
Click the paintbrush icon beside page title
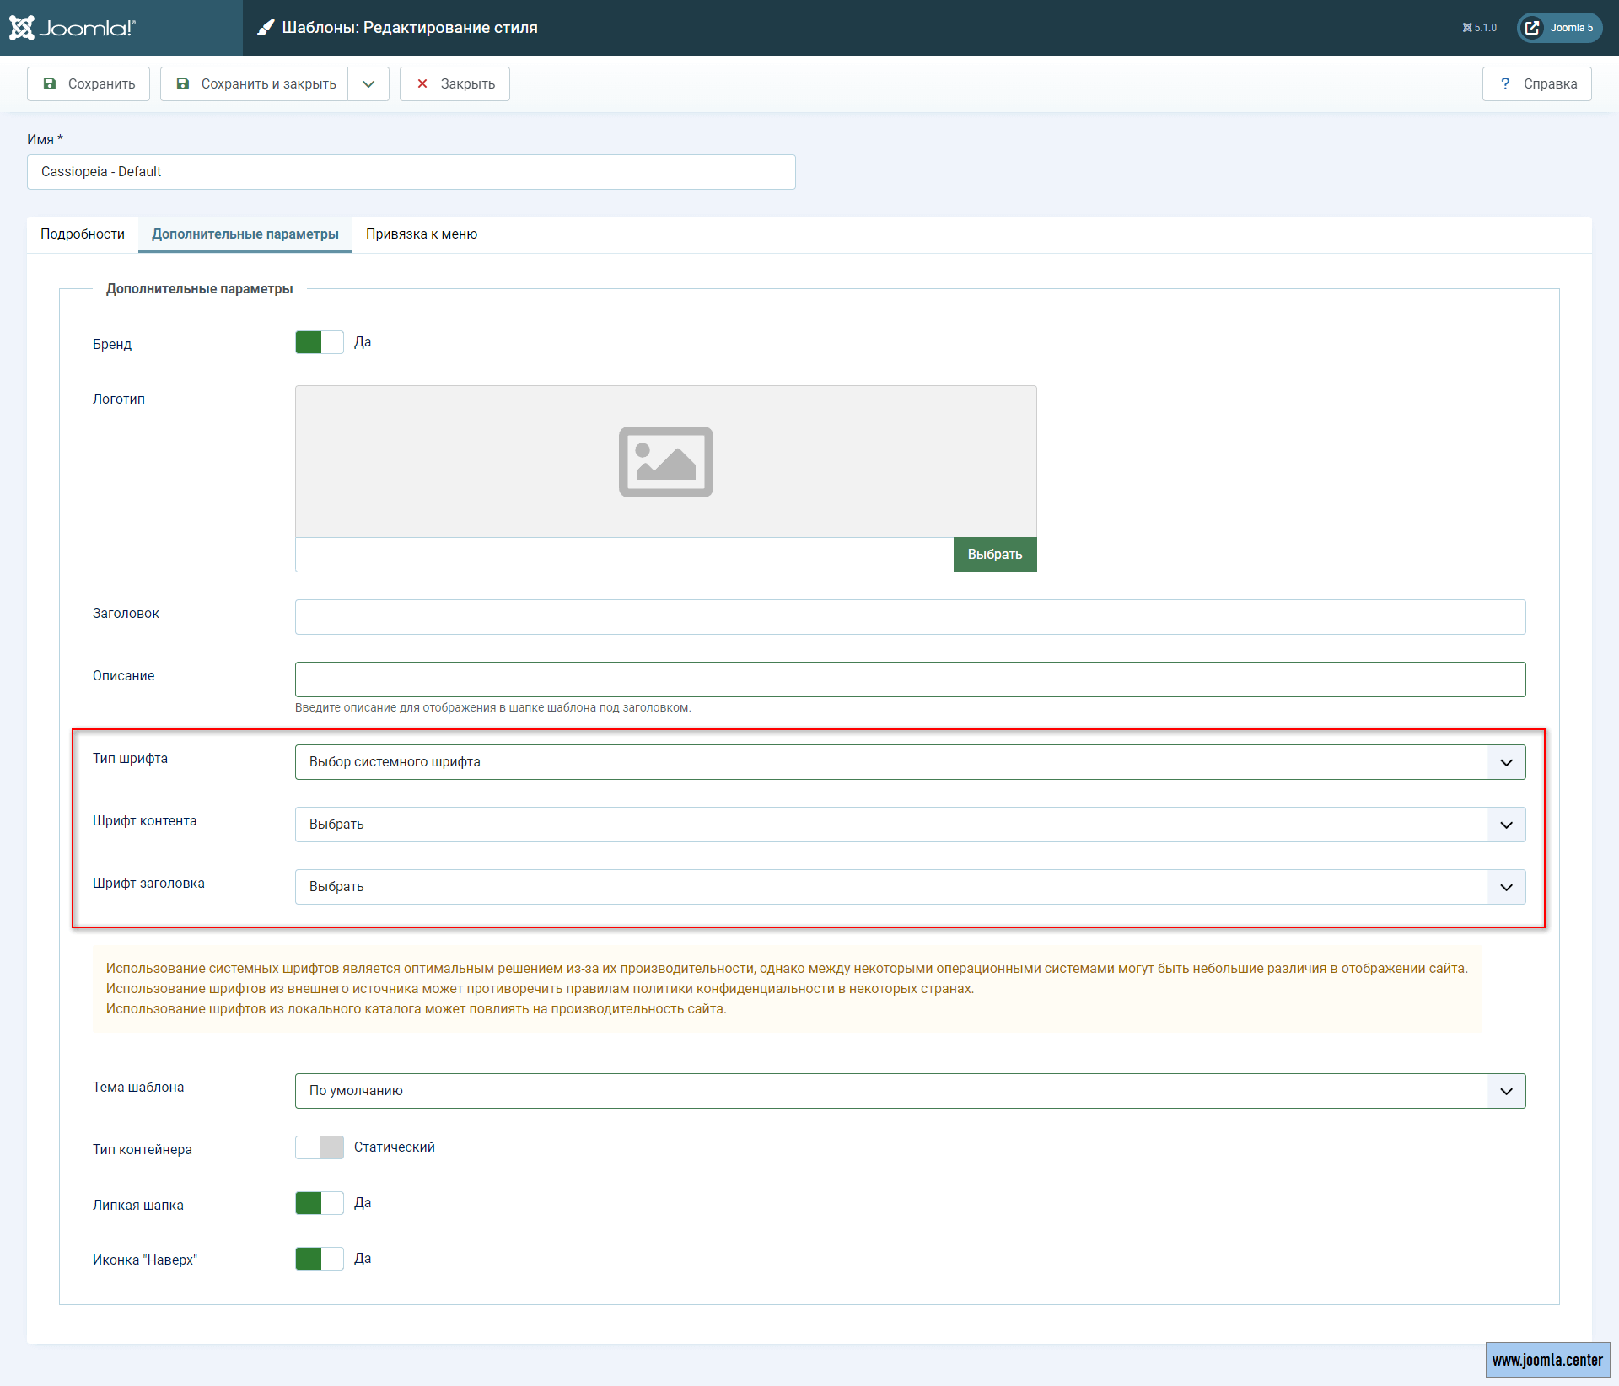coord(266,28)
